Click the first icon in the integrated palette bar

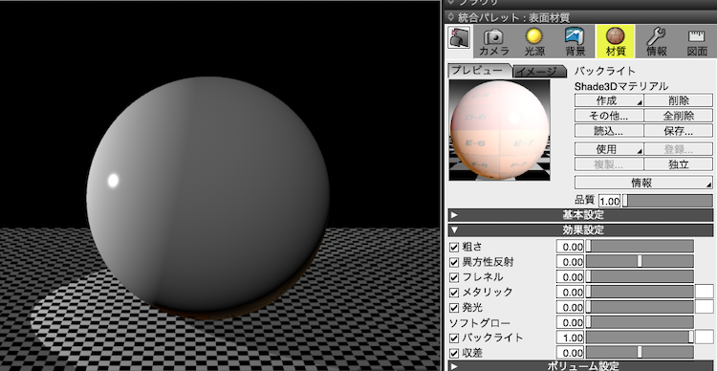click(x=459, y=37)
